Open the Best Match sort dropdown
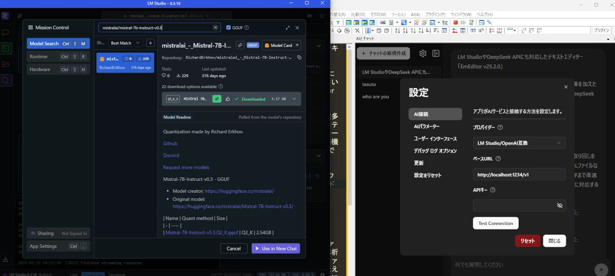The height and width of the screenshot is (276, 615). click(x=125, y=43)
